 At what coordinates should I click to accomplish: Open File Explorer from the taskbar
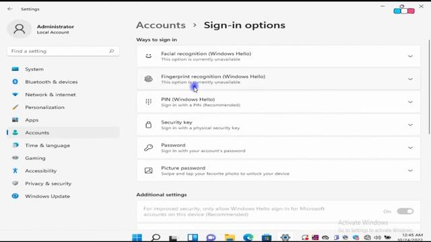point(230,237)
